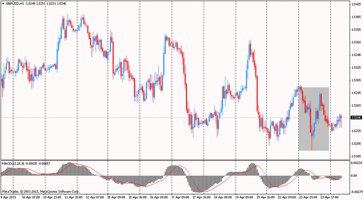Viewport: 363px width, 200px height.
Task: Click the 1.5425 price scale label
Action: click(x=356, y=4)
